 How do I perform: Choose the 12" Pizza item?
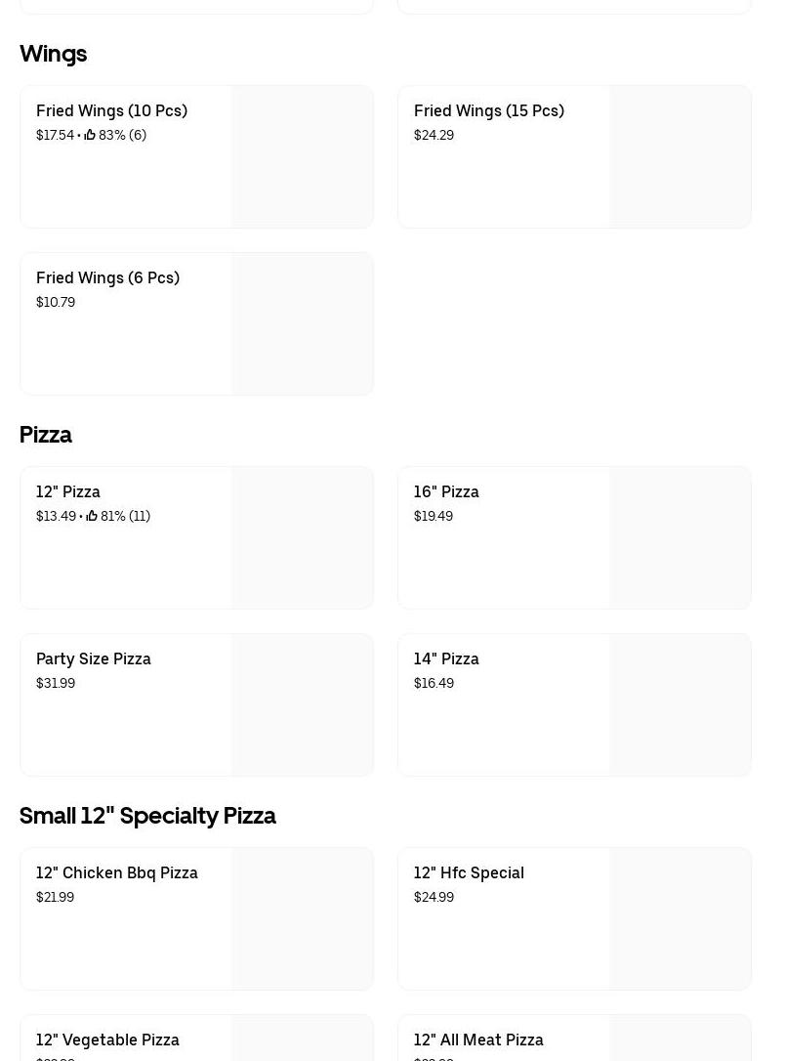68,491
